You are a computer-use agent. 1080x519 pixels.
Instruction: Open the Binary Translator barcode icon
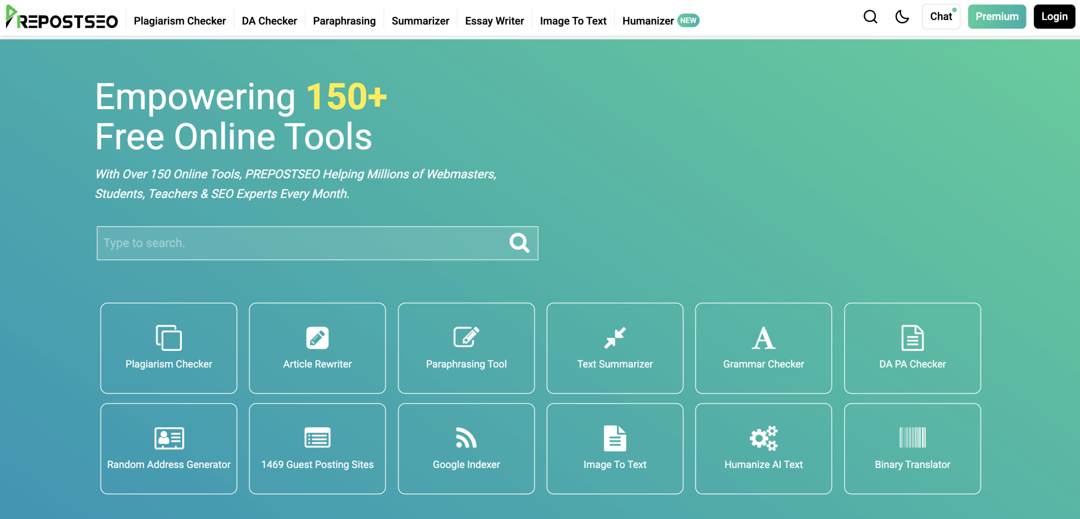[912, 438]
